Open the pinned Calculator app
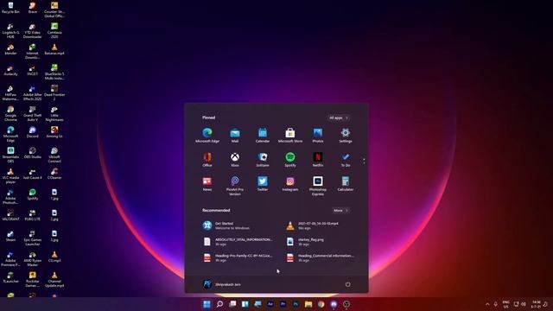553x311 pixels. [346, 184]
